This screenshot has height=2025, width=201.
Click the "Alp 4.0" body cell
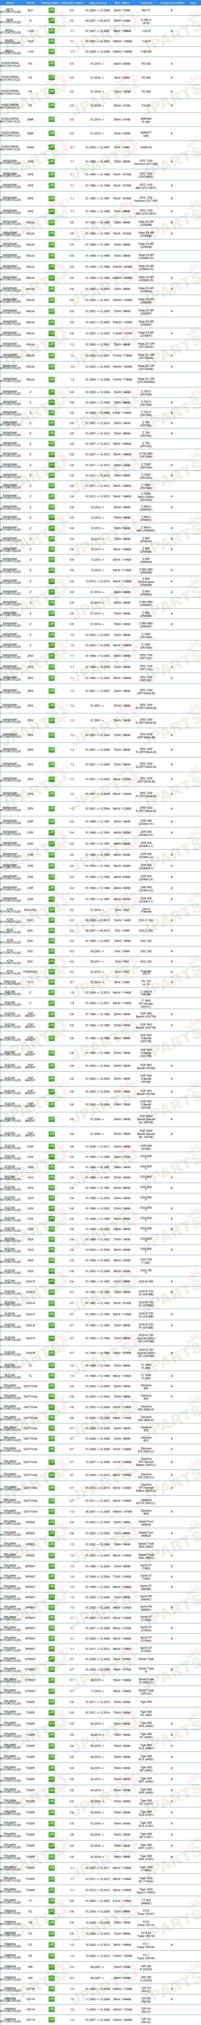point(146,10)
